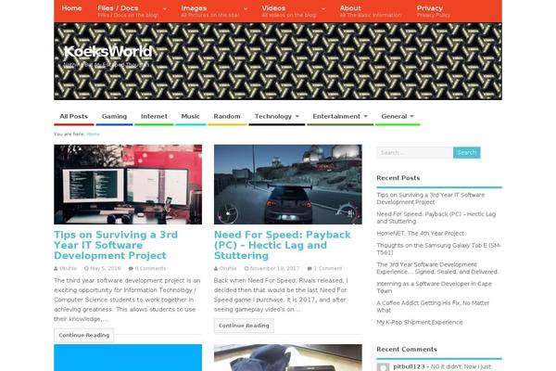Click the author icon on the Need For Speed post
The image size is (556, 371).
click(x=216, y=269)
